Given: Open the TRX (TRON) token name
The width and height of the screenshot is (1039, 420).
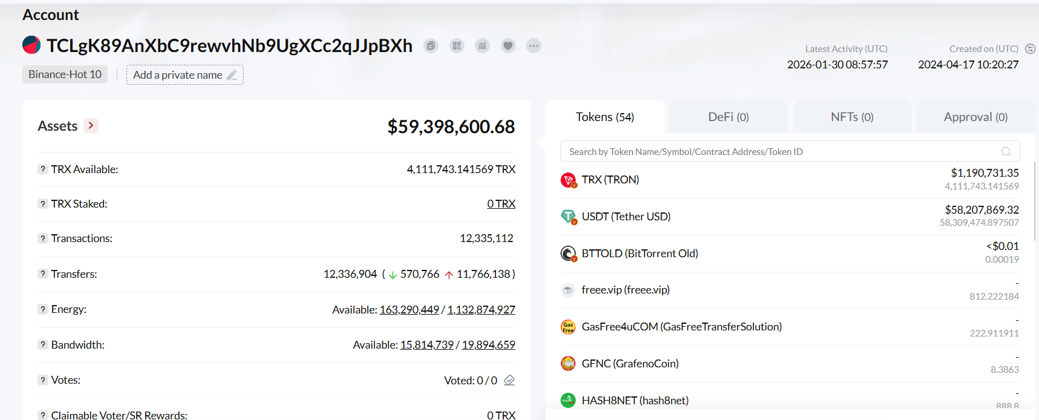Looking at the screenshot, I should point(610,180).
